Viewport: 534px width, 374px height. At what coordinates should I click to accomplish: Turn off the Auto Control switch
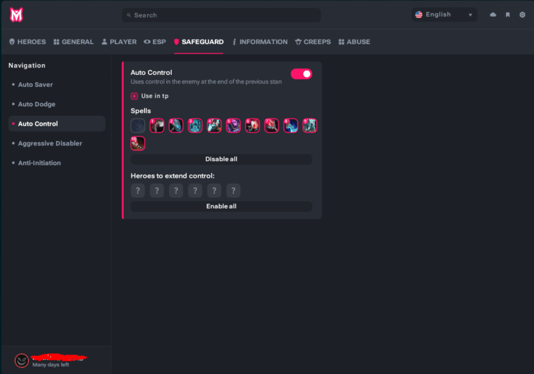(302, 74)
